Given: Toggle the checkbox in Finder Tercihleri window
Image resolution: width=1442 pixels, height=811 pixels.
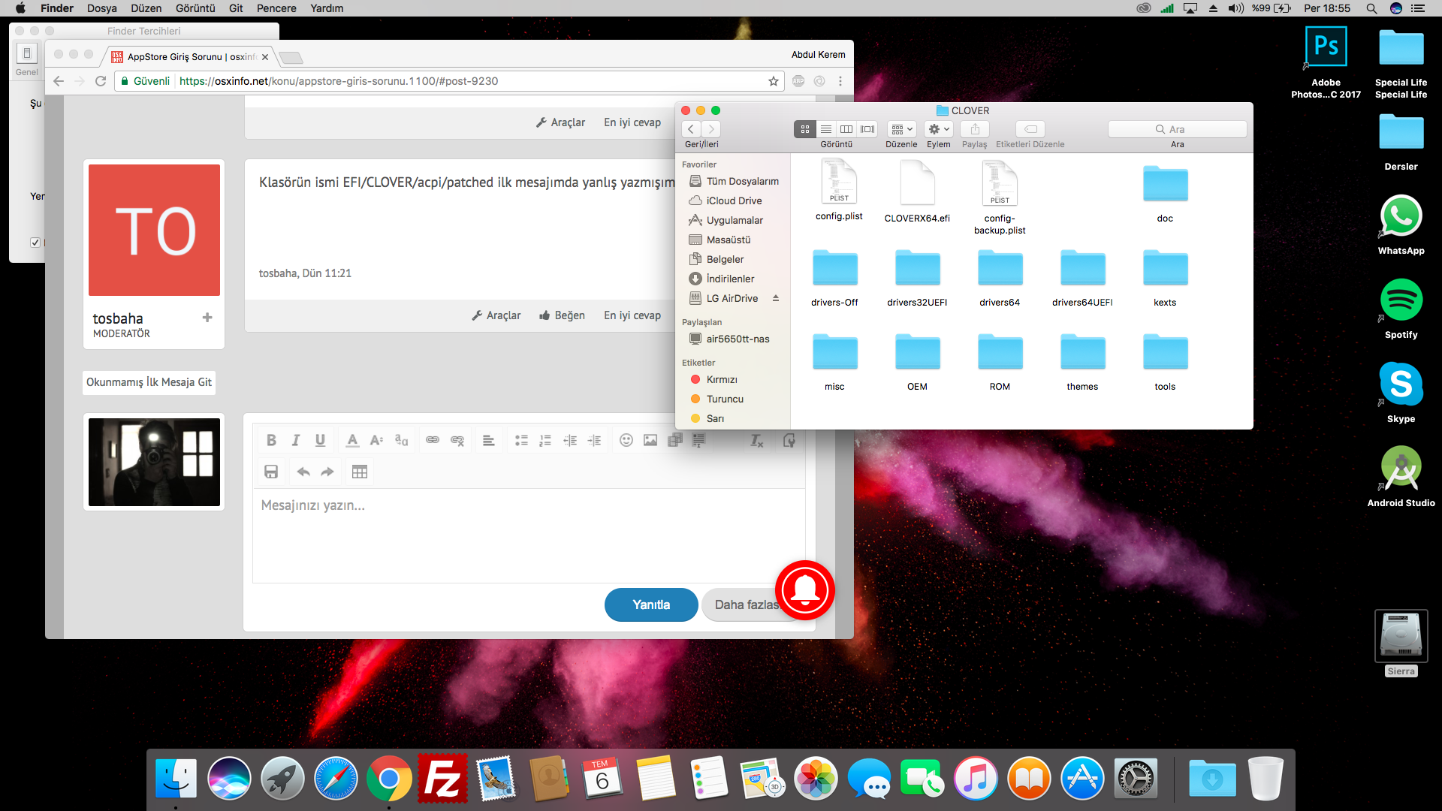Looking at the screenshot, I should (x=35, y=242).
